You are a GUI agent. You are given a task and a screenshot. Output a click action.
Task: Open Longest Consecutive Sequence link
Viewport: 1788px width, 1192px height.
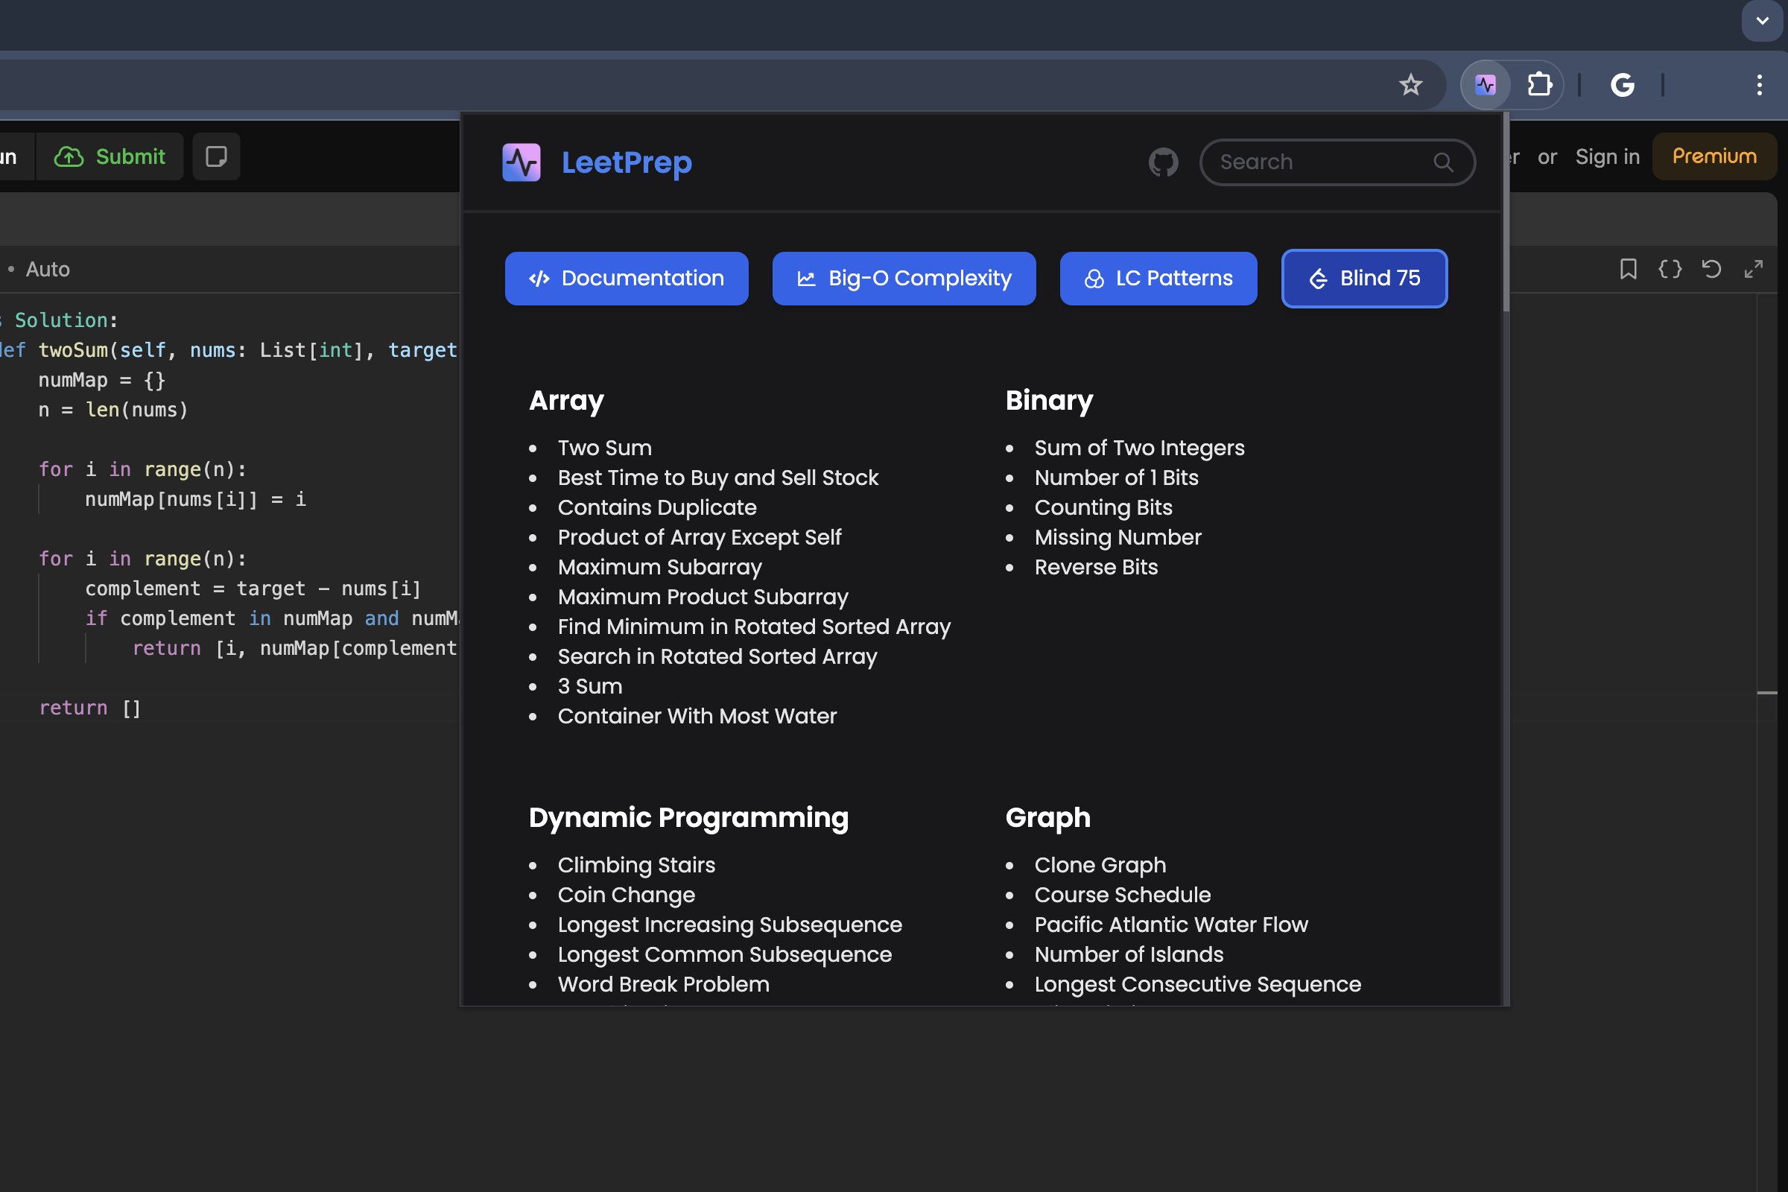point(1197,983)
